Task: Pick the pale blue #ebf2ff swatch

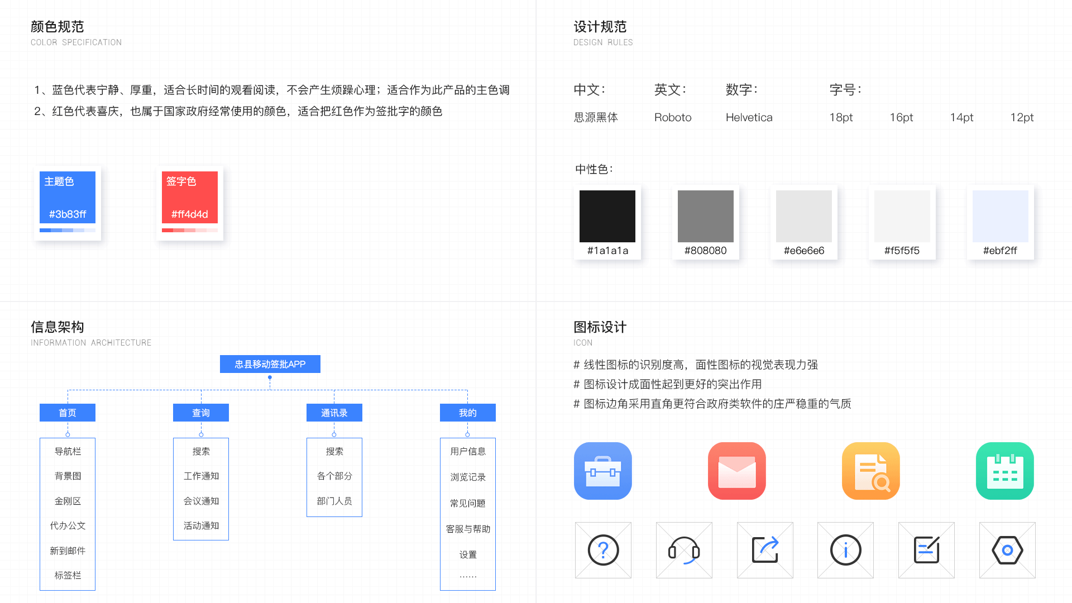Action: coord(1001,216)
